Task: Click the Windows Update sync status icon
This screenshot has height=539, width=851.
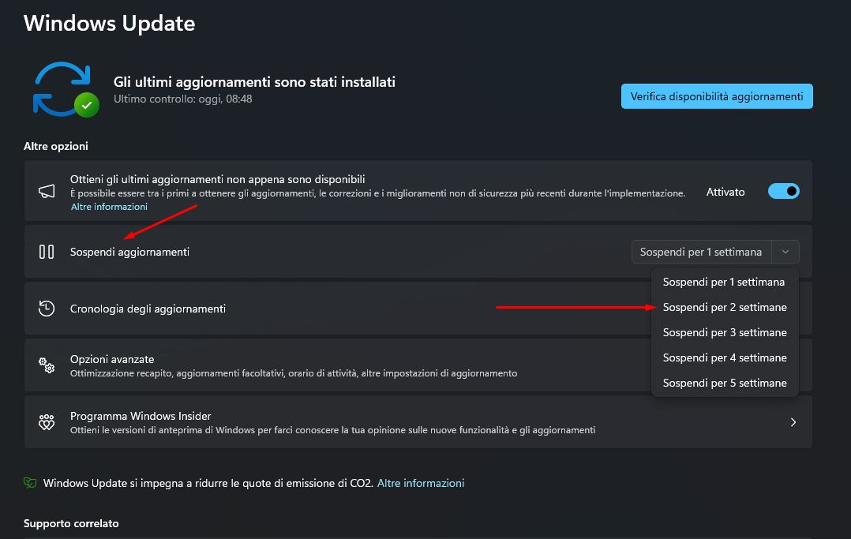Action: (64, 89)
